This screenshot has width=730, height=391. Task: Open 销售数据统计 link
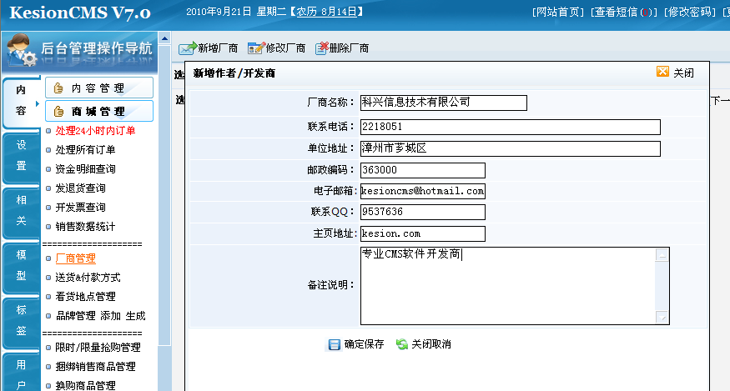[85, 227]
